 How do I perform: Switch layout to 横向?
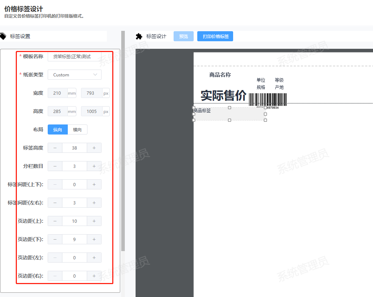click(77, 129)
